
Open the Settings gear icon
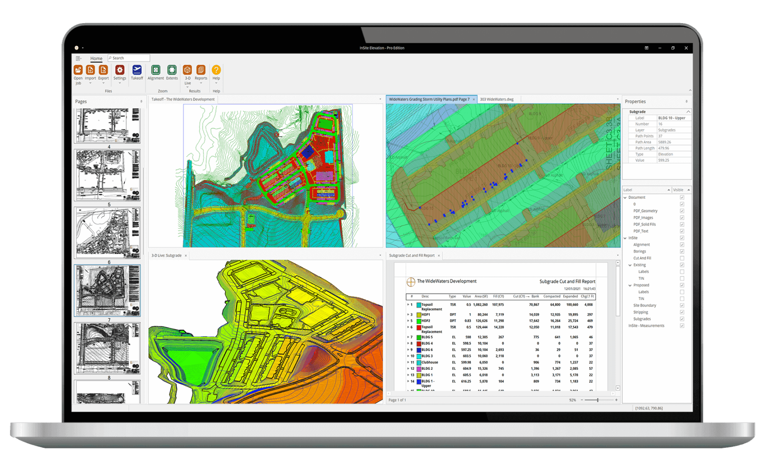tap(120, 71)
